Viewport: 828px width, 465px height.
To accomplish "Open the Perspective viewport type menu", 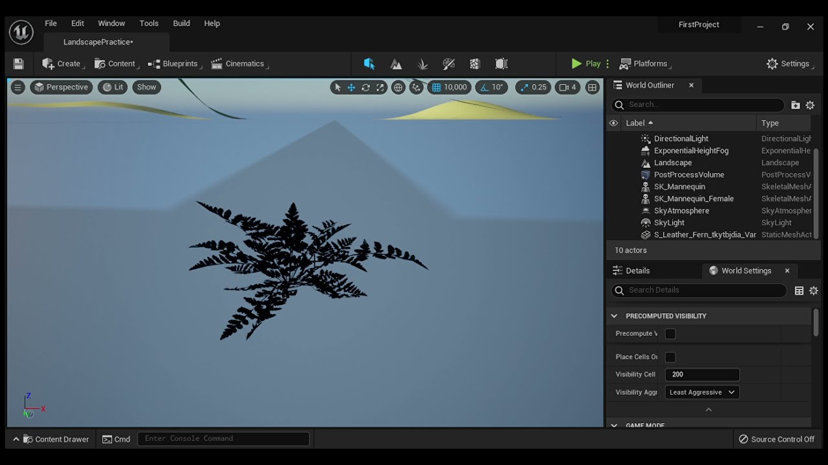I will pos(61,87).
